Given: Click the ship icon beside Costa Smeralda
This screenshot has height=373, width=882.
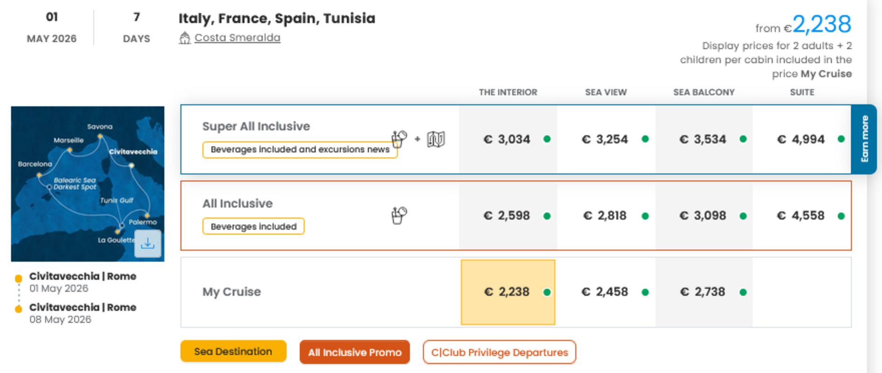Looking at the screenshot, I should (x=185, y=38).
